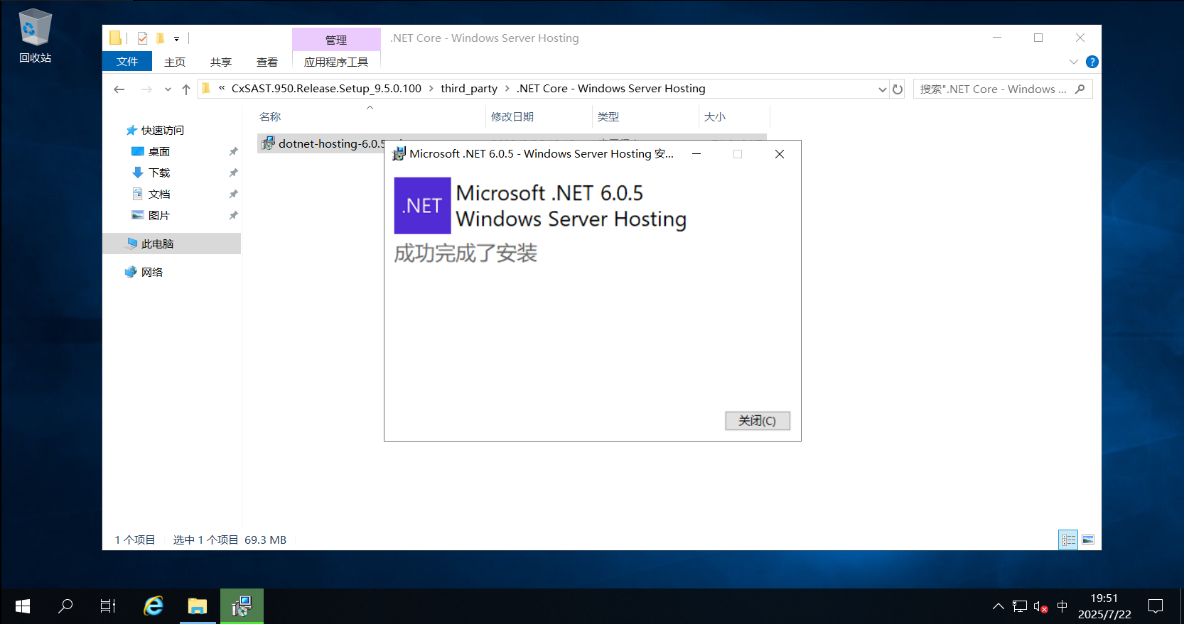Switch to large icons view in status bar
Screen dimensions: 1184x624
click(1088, 540)
